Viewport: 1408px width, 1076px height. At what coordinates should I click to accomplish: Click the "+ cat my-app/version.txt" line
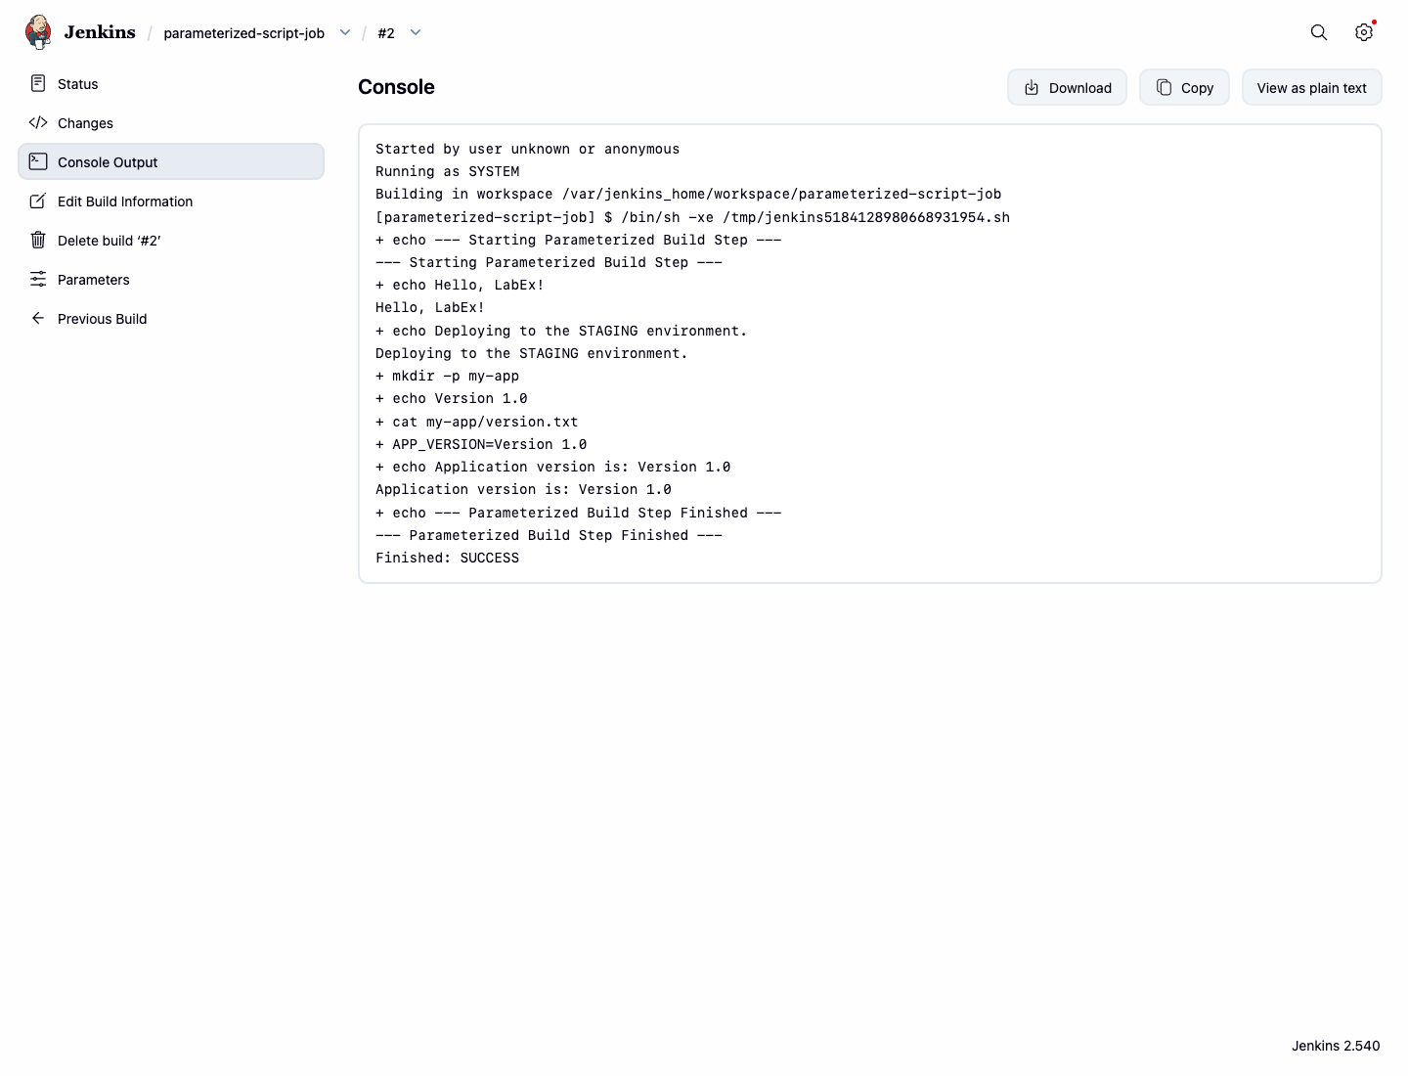(x=477, y=422)
